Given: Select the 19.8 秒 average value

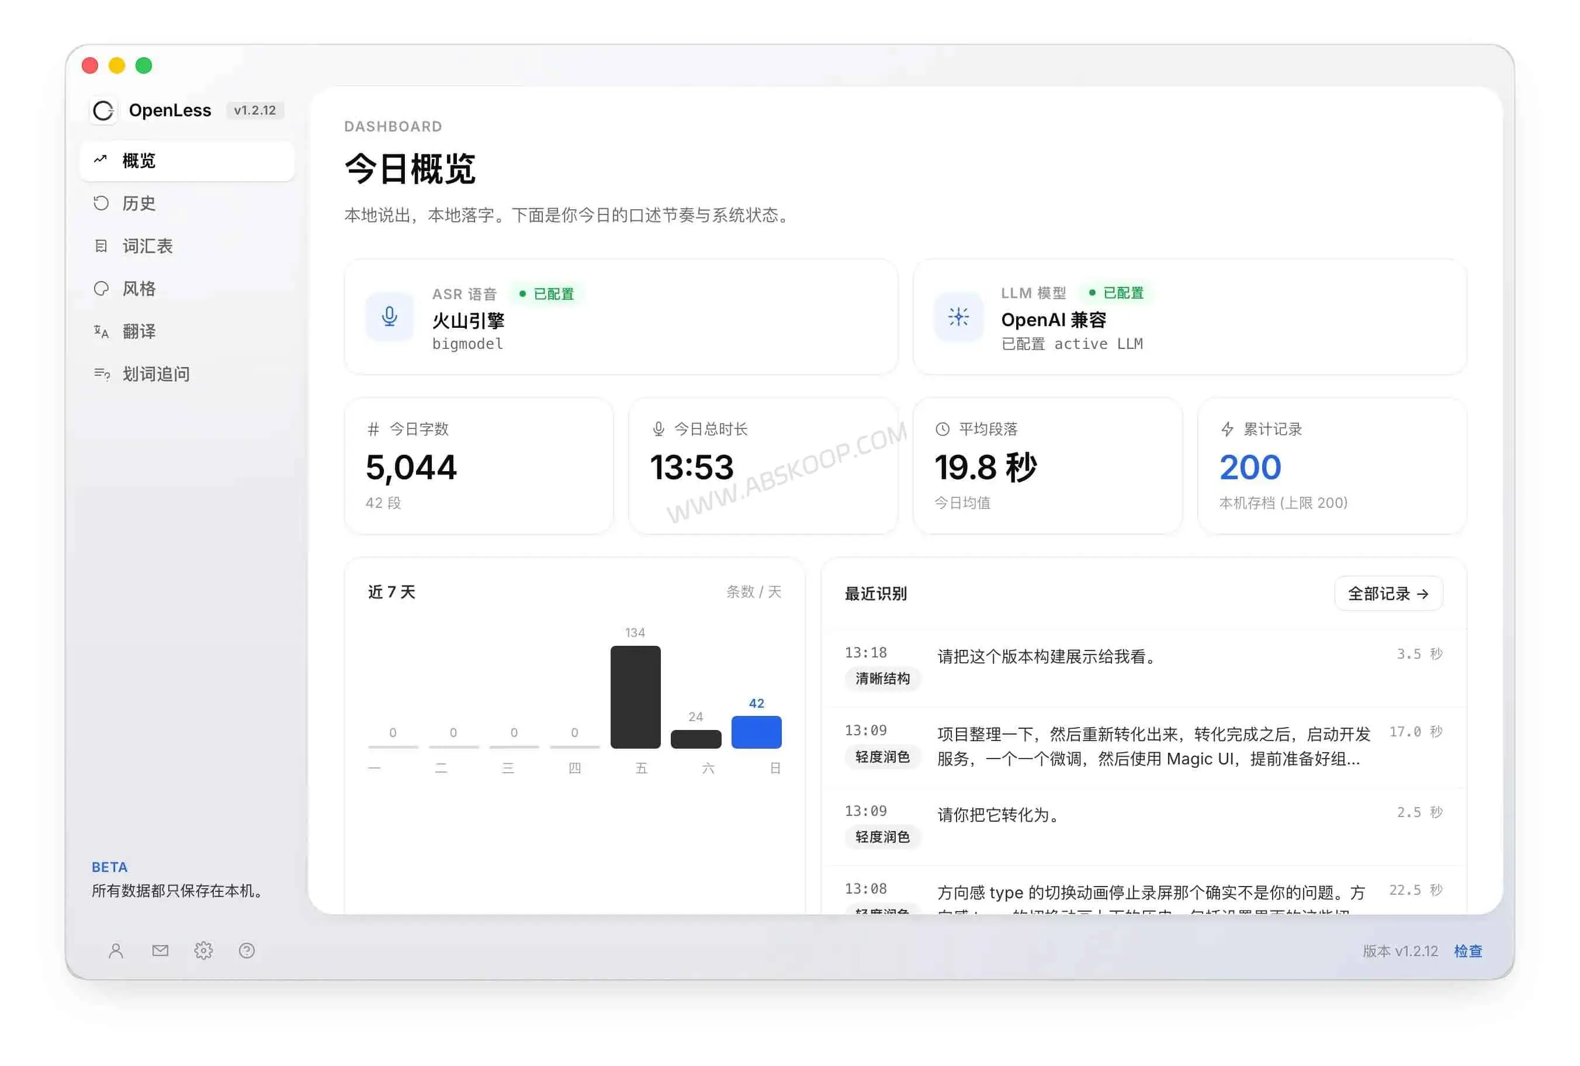Looking at the screenshot, I should tap(985, 468).
